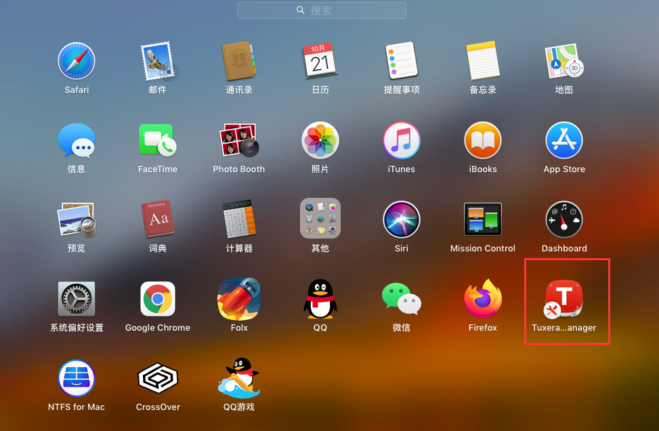Open 微信 (WeChat)

pos(402,298)
